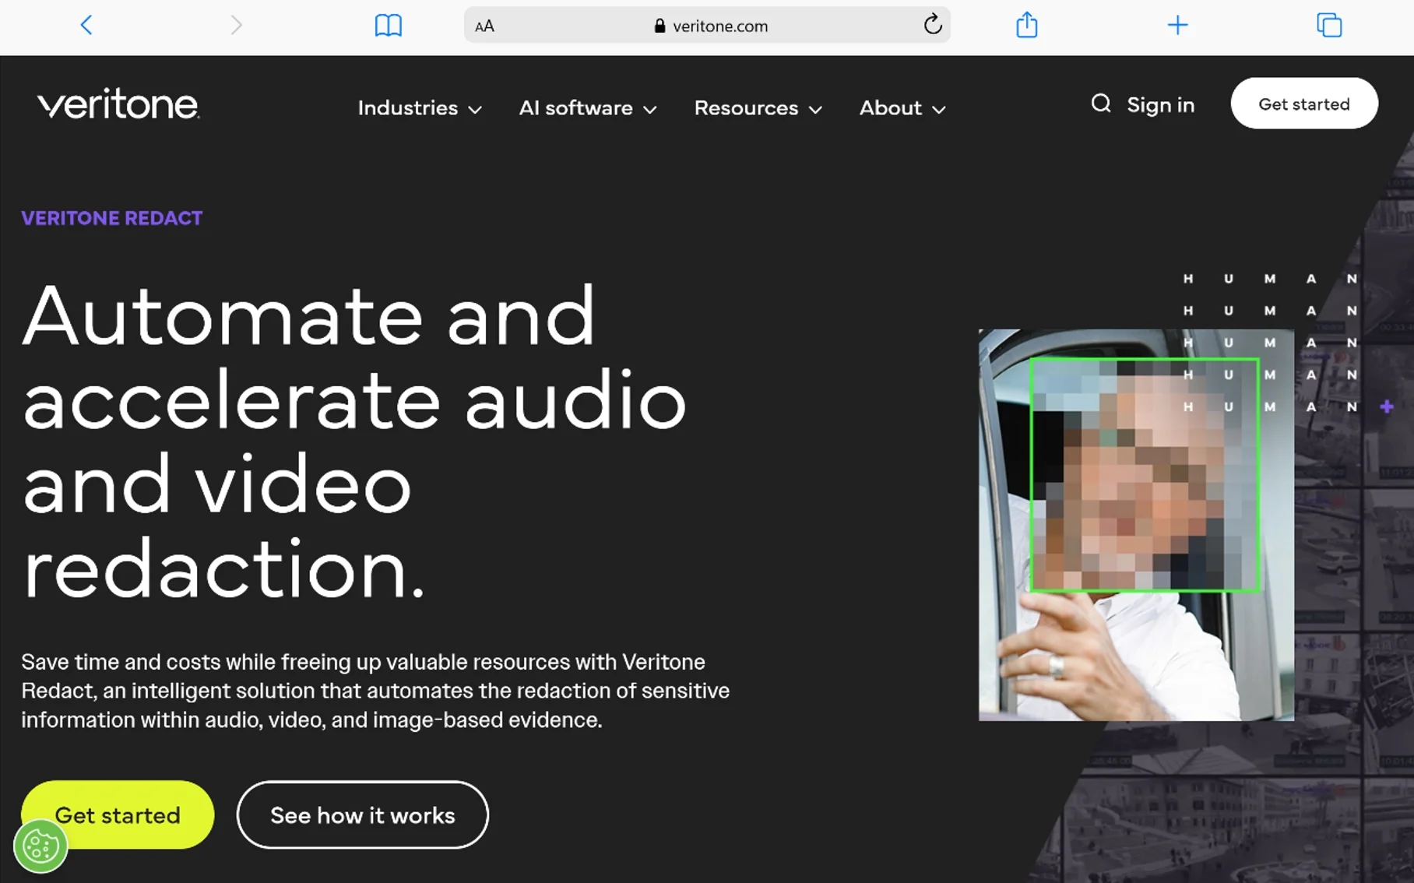Open the Safari bookmarks book icon
The image size is (1414, 883).
click(388, 26)
